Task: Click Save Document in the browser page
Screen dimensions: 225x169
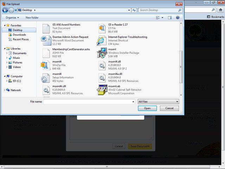Action: click(x=140, y=146)
